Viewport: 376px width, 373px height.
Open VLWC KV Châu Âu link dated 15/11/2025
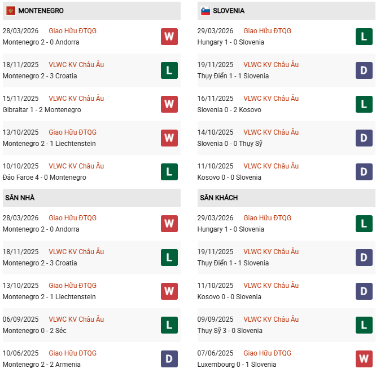click(76, 99)
